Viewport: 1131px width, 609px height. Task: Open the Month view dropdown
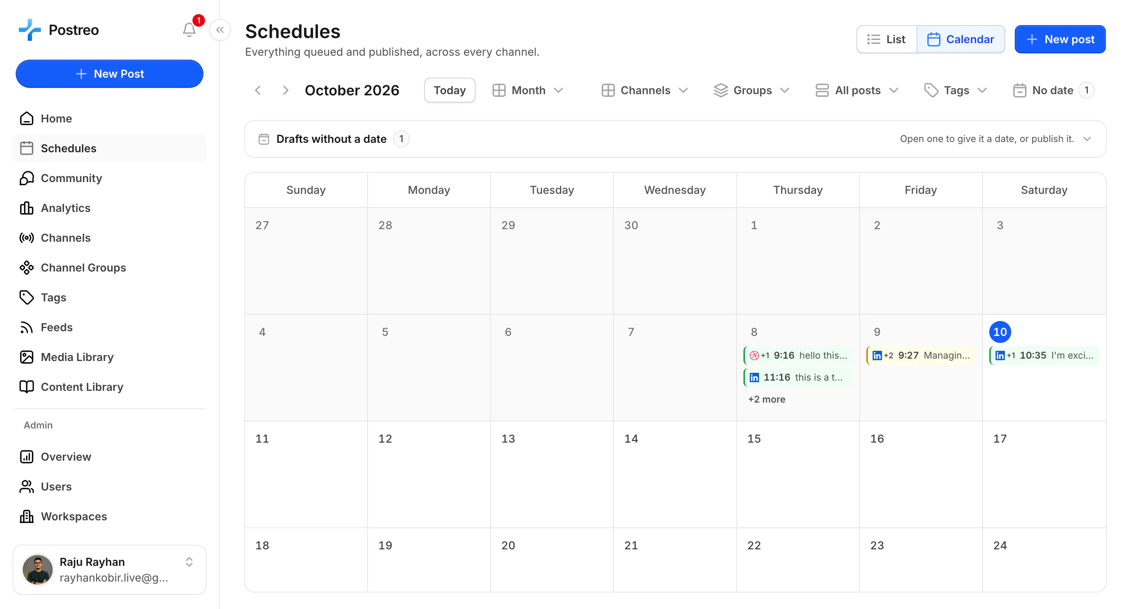point(528,90)
